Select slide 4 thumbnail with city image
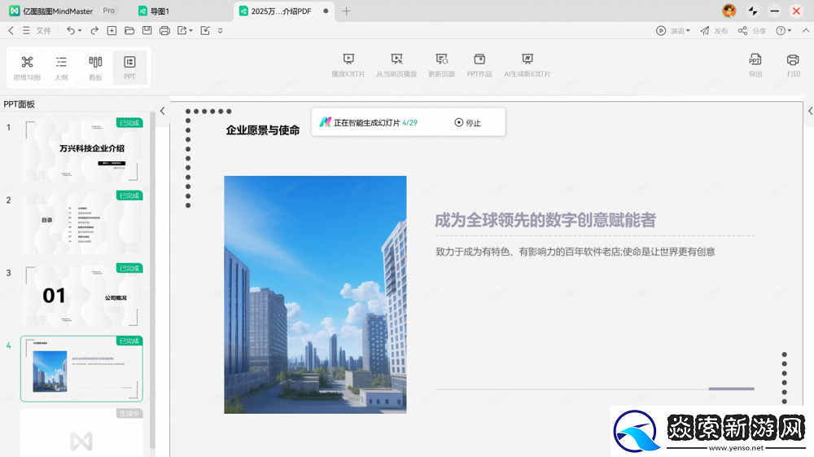814x457 pixels. pyautogui.click(x=81, y=369)
